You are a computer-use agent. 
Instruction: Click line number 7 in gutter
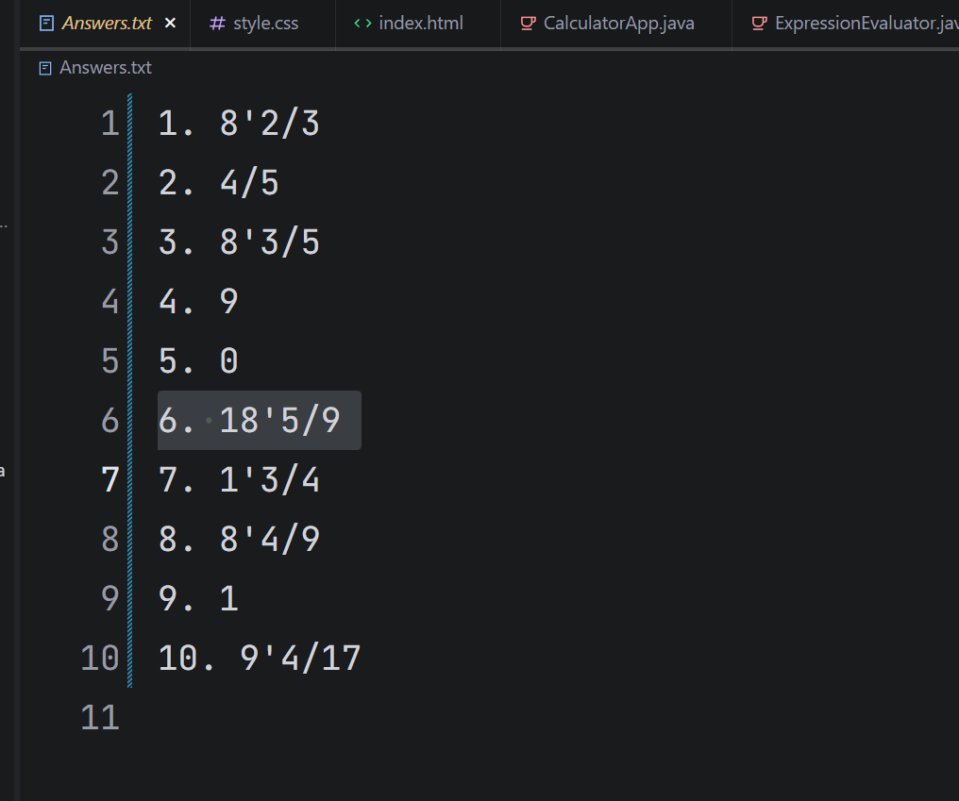pos(110,479)
